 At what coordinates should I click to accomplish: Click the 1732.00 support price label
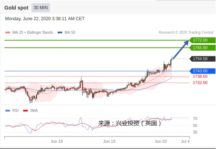point(200,83)
